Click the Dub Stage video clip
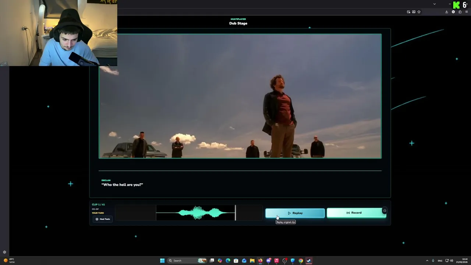471x265 pixels. [240, 96]
